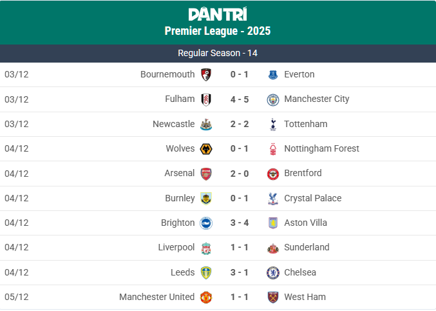Viewport: 436px width, 311px height.
Task: Click the Crystal Palace crest icon
Action: 273,199
